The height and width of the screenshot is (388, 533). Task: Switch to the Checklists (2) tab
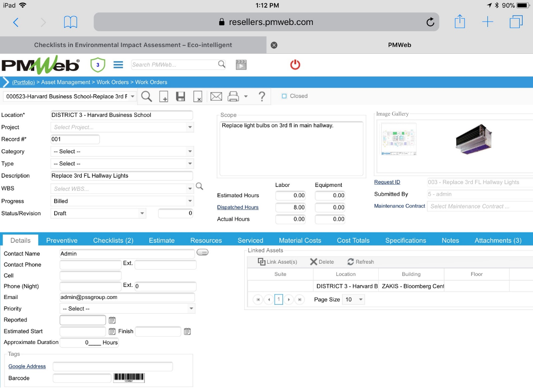113,241
